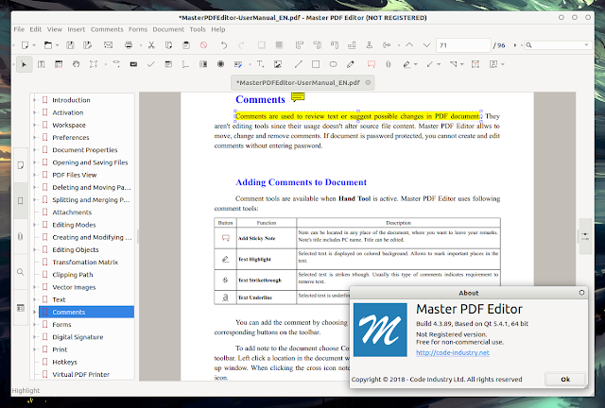Click the Paste clipboard icon
The height and width of the screenshot is (408, 605).
(x=186, y=45)
